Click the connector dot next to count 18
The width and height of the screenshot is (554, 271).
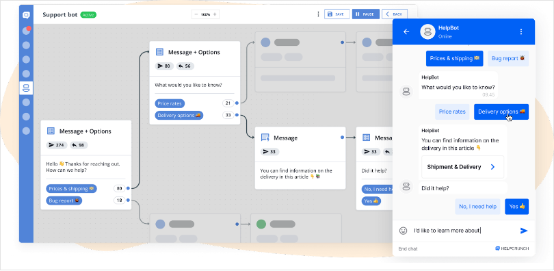point(128,201)
